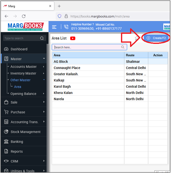
Task: Open the Banking menu item
Action: coord(17,142)
